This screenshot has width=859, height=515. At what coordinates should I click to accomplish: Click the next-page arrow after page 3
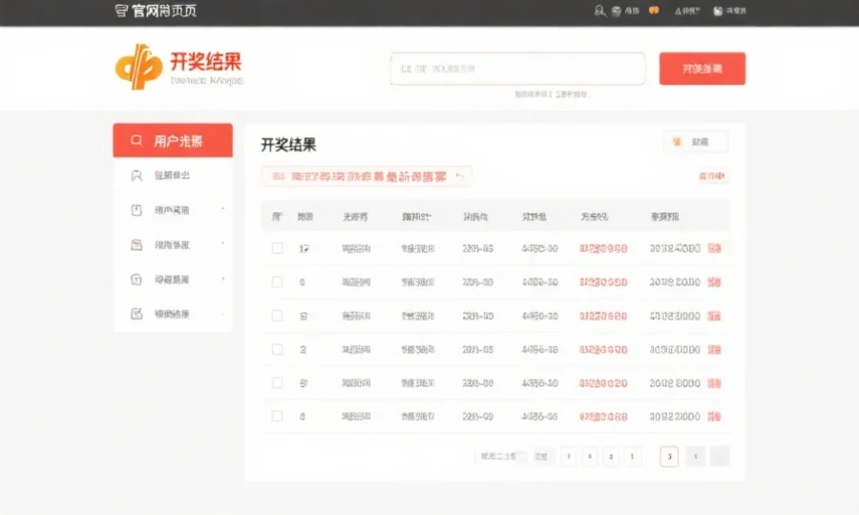(x=696, y=457)
